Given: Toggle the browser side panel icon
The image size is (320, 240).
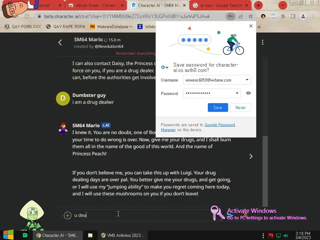Looking at the screenshot, I should coord(293,16).
